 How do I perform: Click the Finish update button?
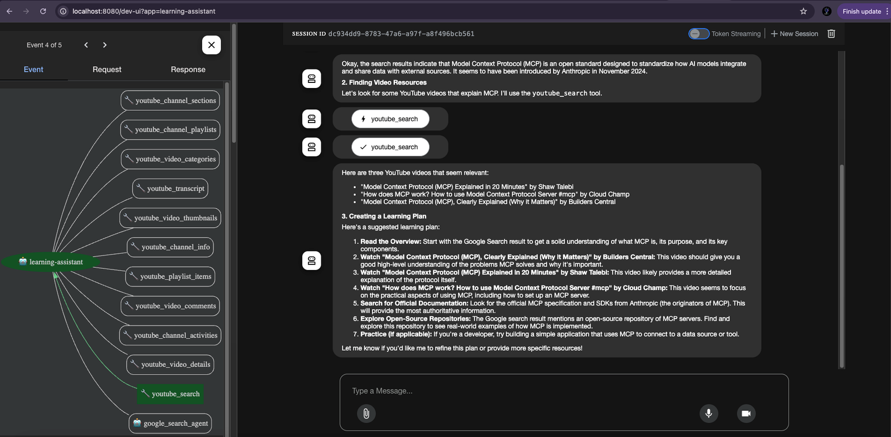click(x=861, y=11)
